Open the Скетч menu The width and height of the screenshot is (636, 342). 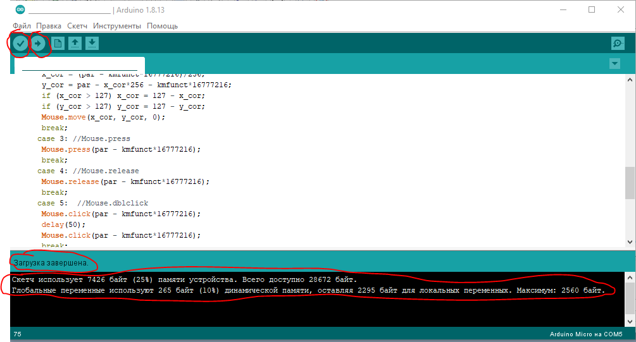[77, 26]
